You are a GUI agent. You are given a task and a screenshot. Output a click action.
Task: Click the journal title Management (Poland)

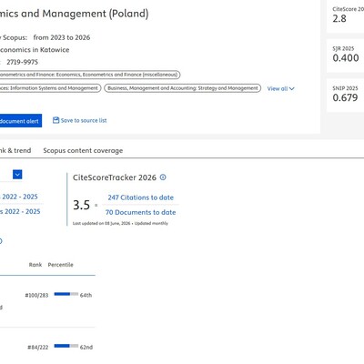click(96, 14)
